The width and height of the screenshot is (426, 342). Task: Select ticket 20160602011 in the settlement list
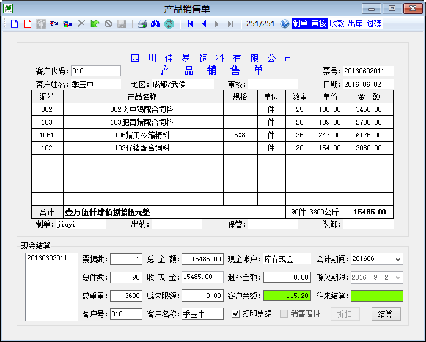coord(47,258)
